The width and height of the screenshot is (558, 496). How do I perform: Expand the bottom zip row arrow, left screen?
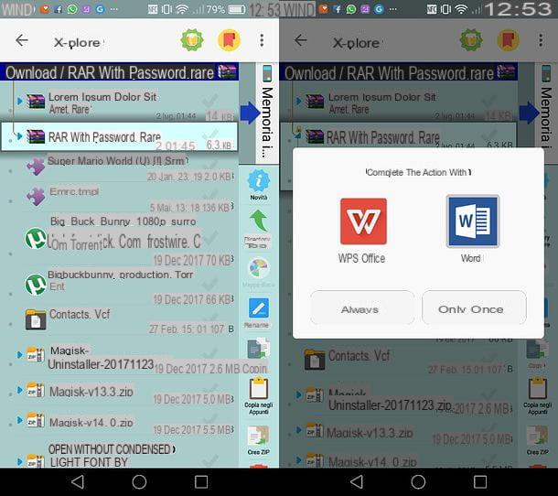(x=20, y=462)
